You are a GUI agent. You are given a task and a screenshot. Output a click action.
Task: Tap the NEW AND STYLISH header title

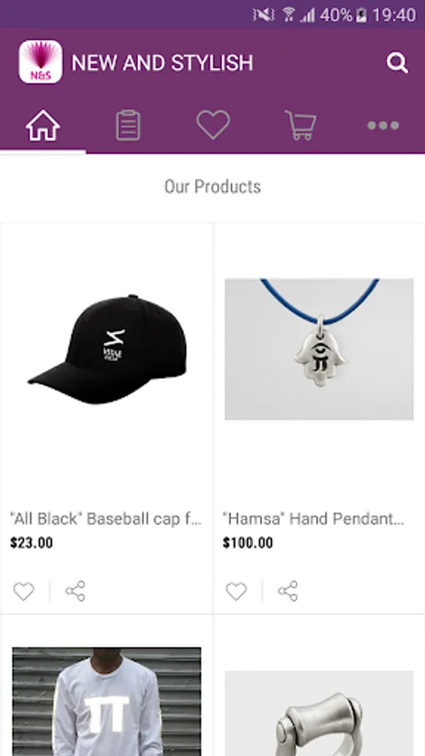pos(162,63)
